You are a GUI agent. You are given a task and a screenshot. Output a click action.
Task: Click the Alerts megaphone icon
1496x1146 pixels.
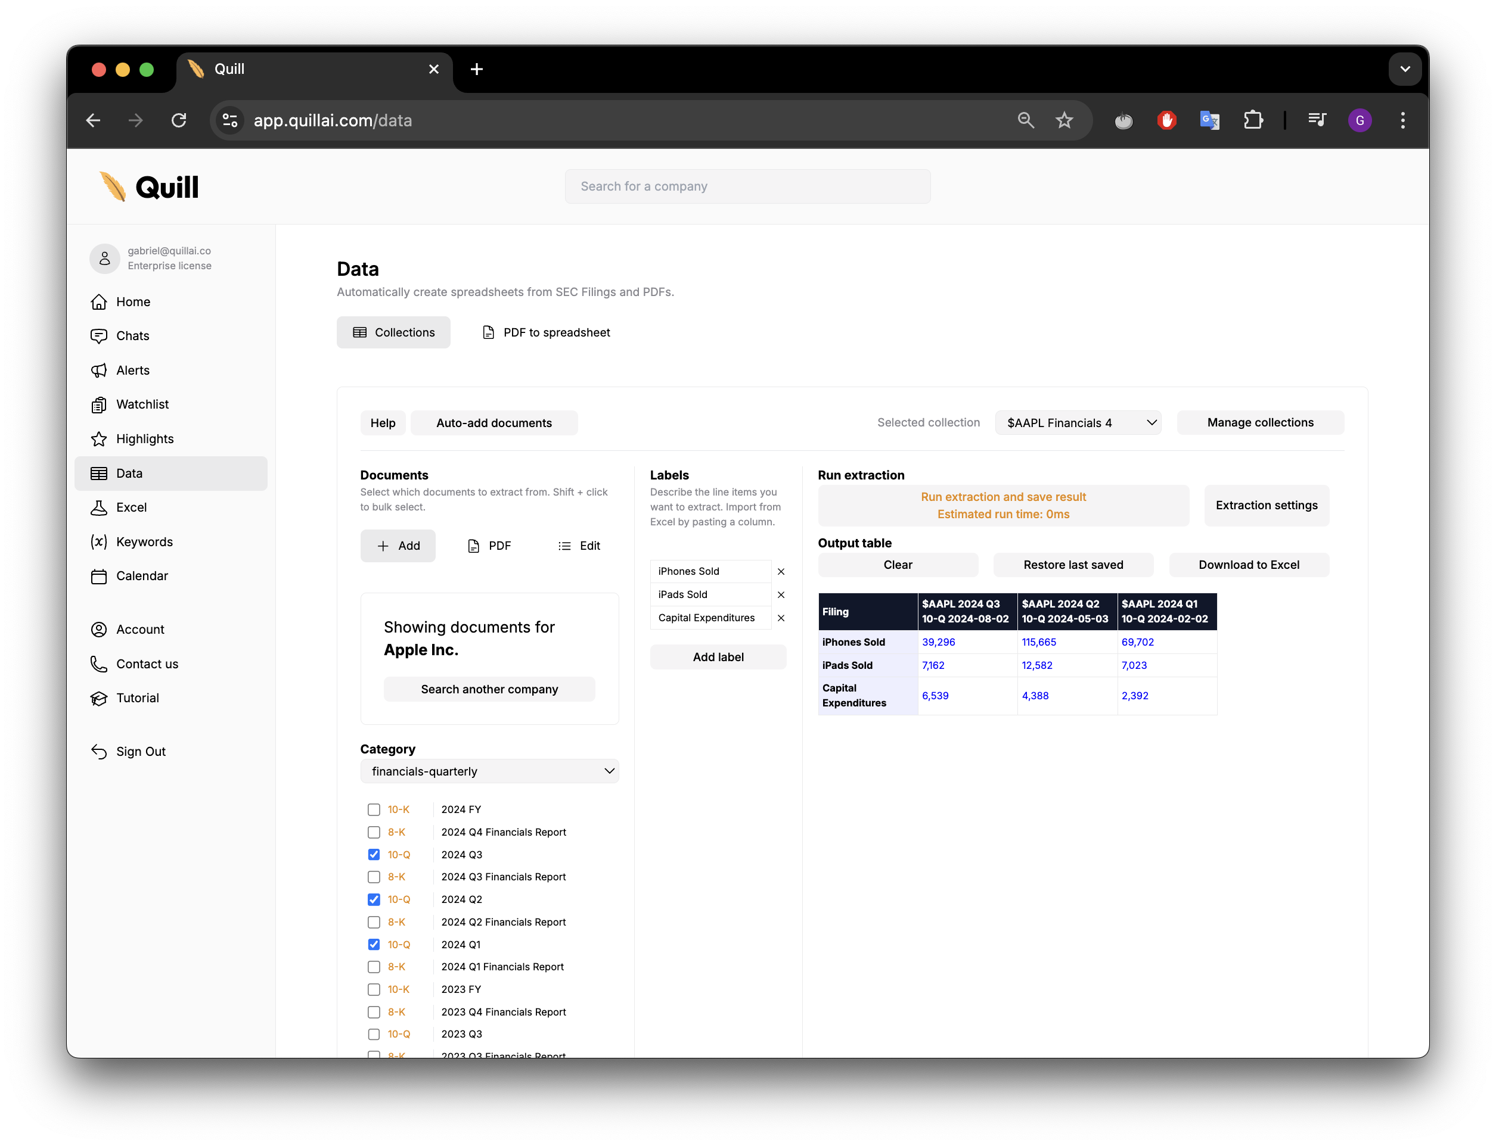(x=100, y=370)
